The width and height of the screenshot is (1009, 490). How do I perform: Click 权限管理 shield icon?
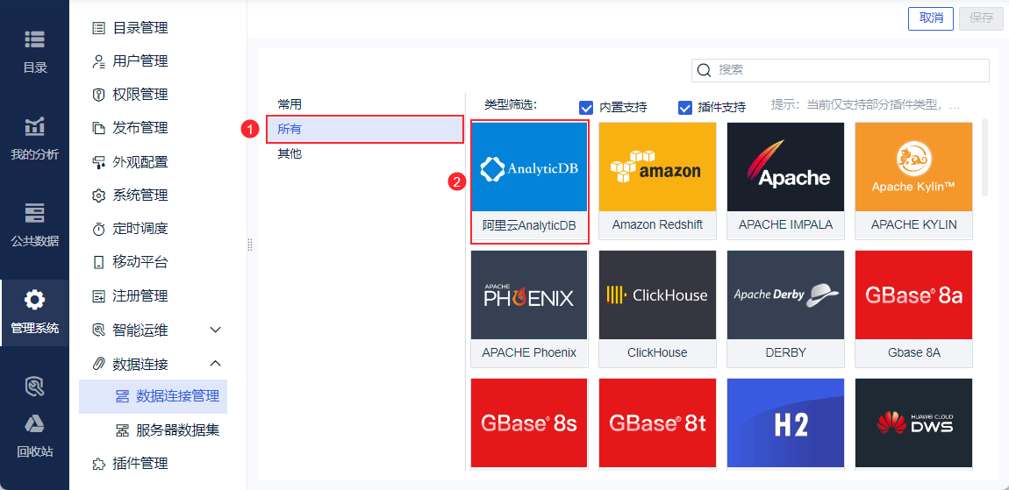pos(98,95)
